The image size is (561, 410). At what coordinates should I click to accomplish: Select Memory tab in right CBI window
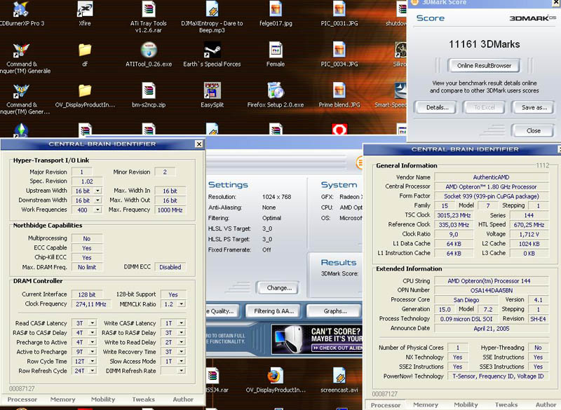(426, 404)
